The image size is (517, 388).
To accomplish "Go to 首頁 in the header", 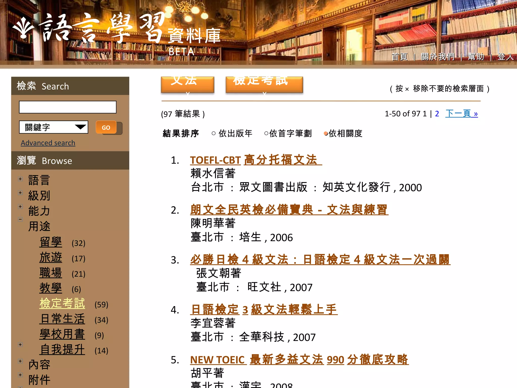I will (399, 57).
